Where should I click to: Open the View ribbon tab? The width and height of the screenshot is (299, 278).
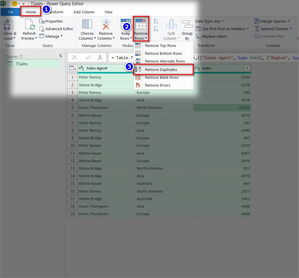tap(108, 12)
